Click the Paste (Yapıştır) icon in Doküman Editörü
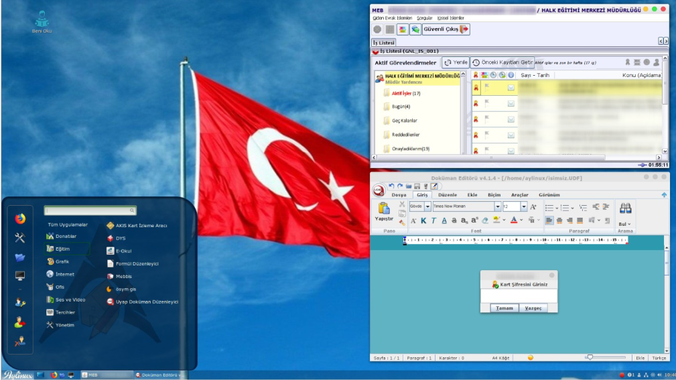Viewport: 676px width, 380px height. pos(384,208)
